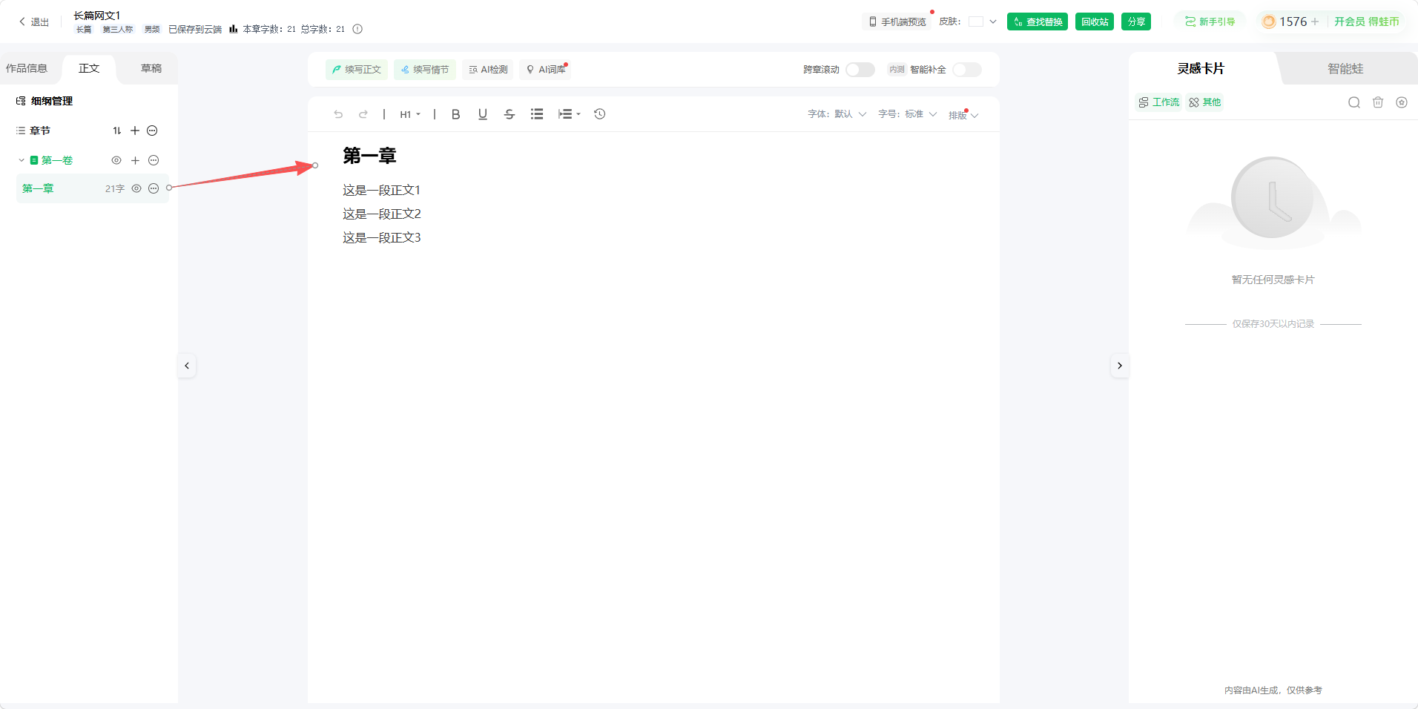Open AI检测 detection tool

[x=488, y=70]
